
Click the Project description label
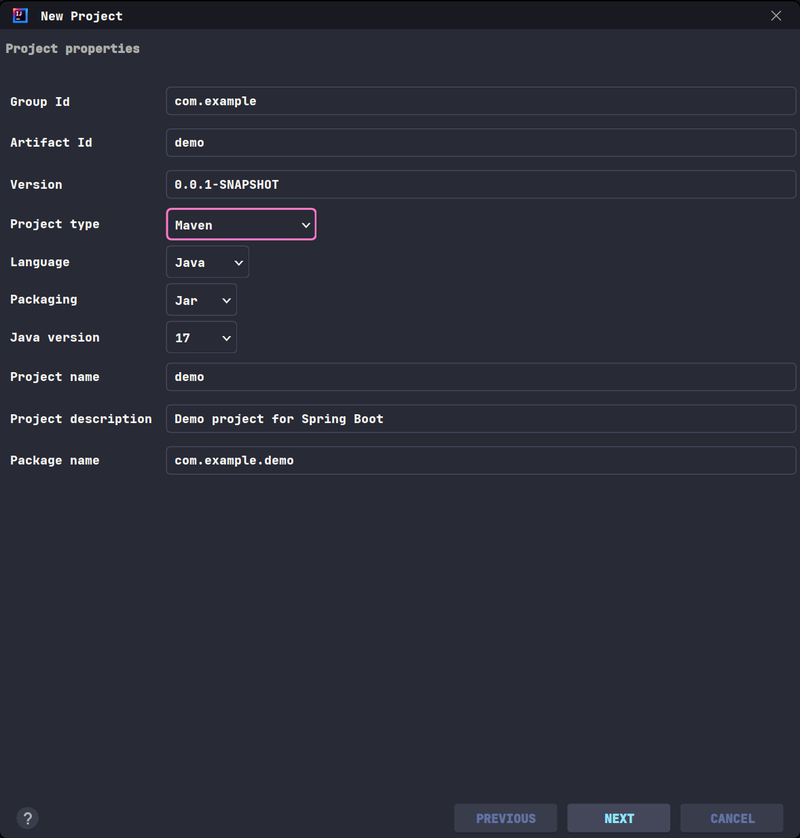pos(81,419)
